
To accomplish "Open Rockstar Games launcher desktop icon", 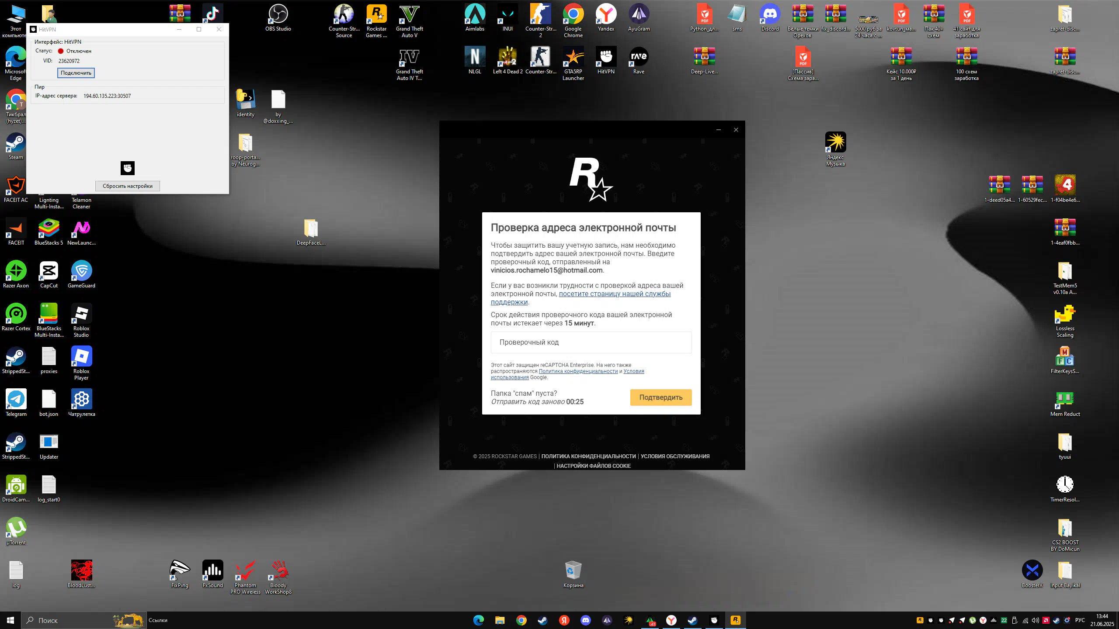I will (376, 21).
